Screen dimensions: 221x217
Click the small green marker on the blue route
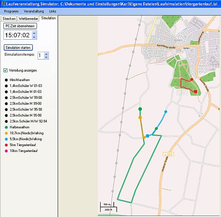coord(156,128)
